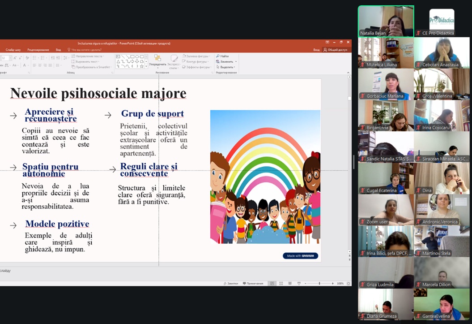Click the zoom slider handle
Screen dimensions: 472x324
319,284
